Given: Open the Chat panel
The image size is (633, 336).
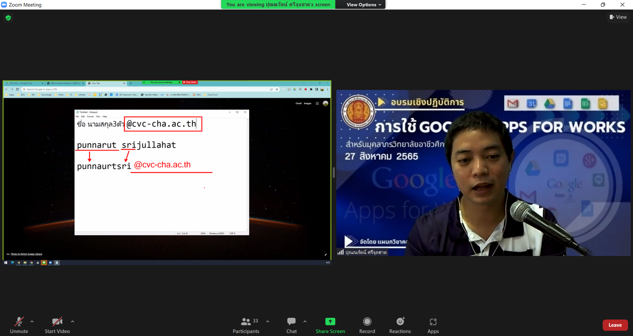Looking at the screenshot, I should (291, 325).
